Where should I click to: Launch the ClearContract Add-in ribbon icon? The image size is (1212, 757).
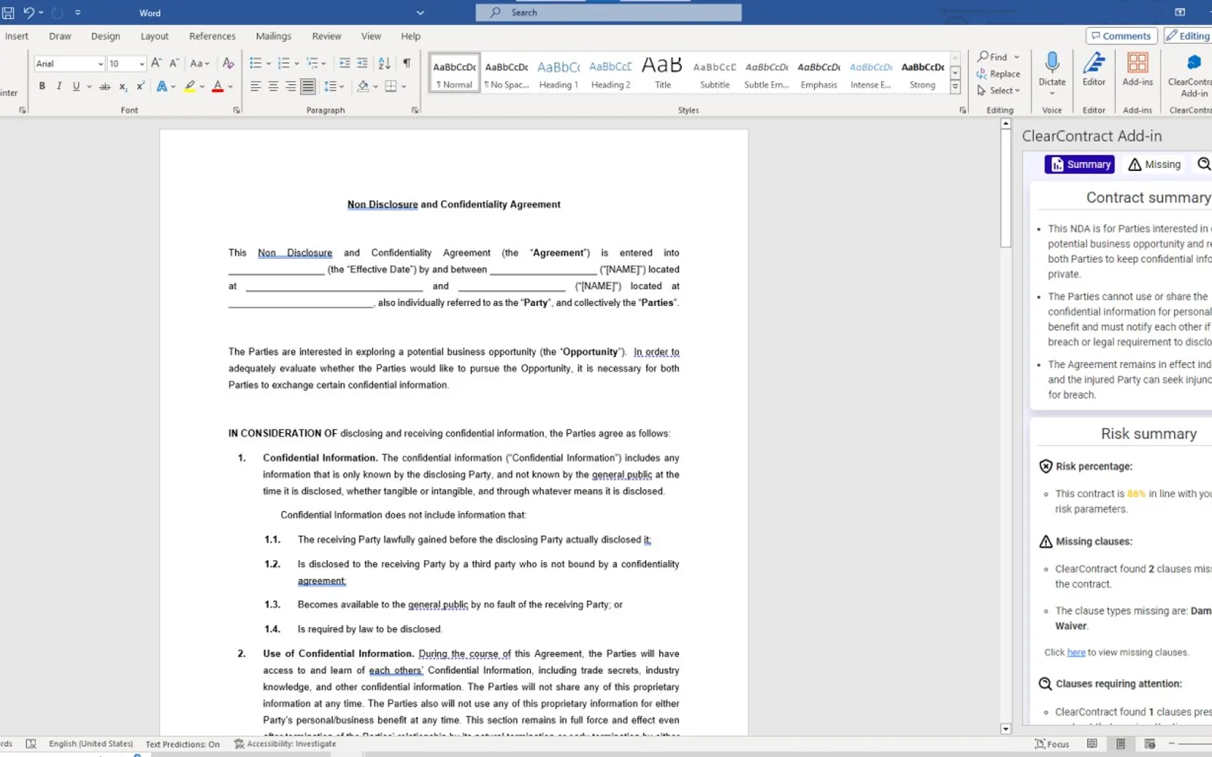[x=1193, y=74]
